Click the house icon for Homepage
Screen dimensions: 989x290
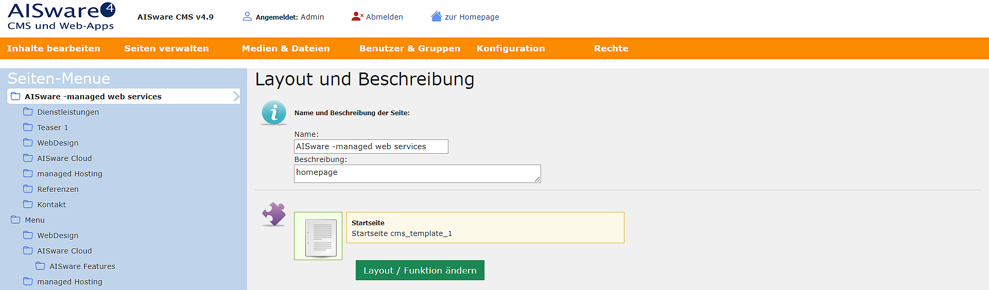coord(437,16)
